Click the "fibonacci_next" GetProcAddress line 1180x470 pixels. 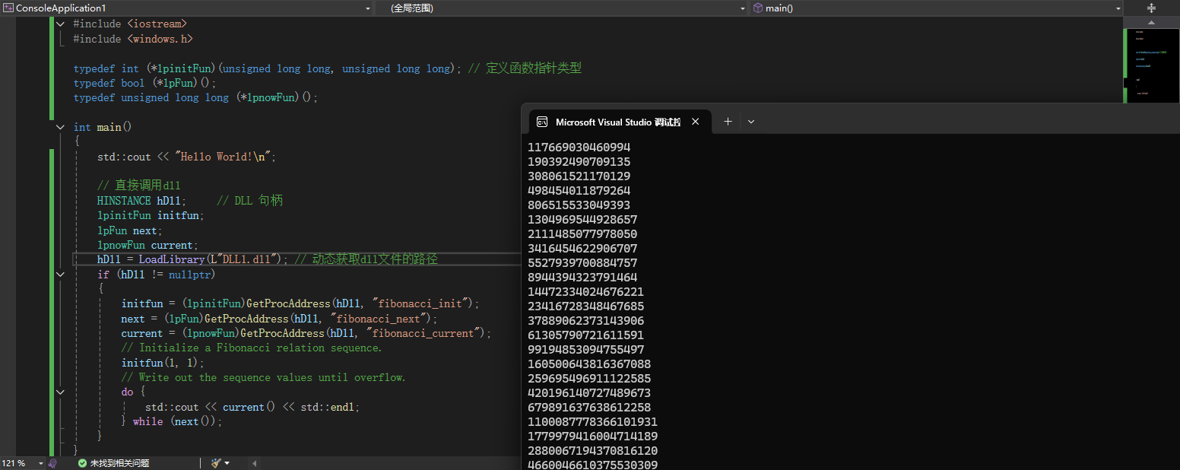280,318
